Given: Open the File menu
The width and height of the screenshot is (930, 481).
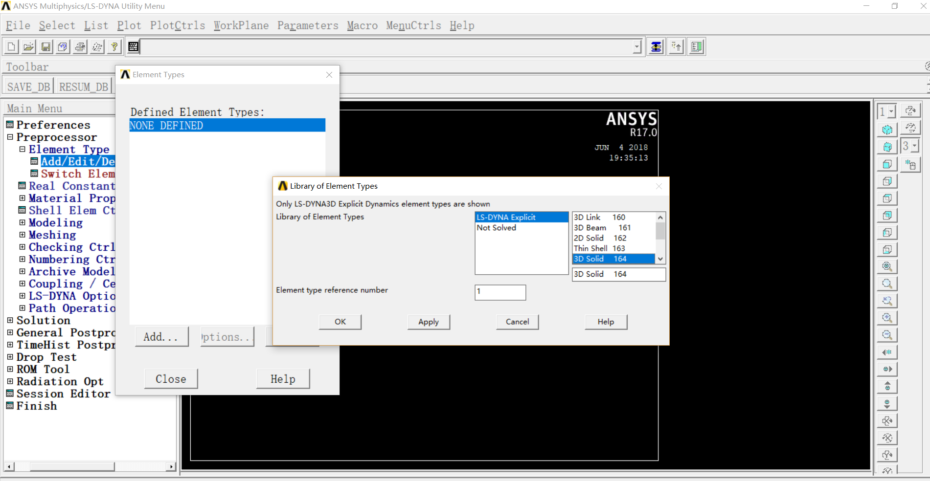Looking at the screenshot, I should tap(18, 25).
